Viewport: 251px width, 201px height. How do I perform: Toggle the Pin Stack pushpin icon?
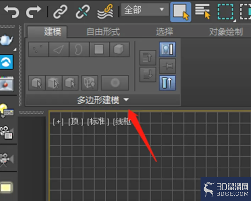click(167, 66)
